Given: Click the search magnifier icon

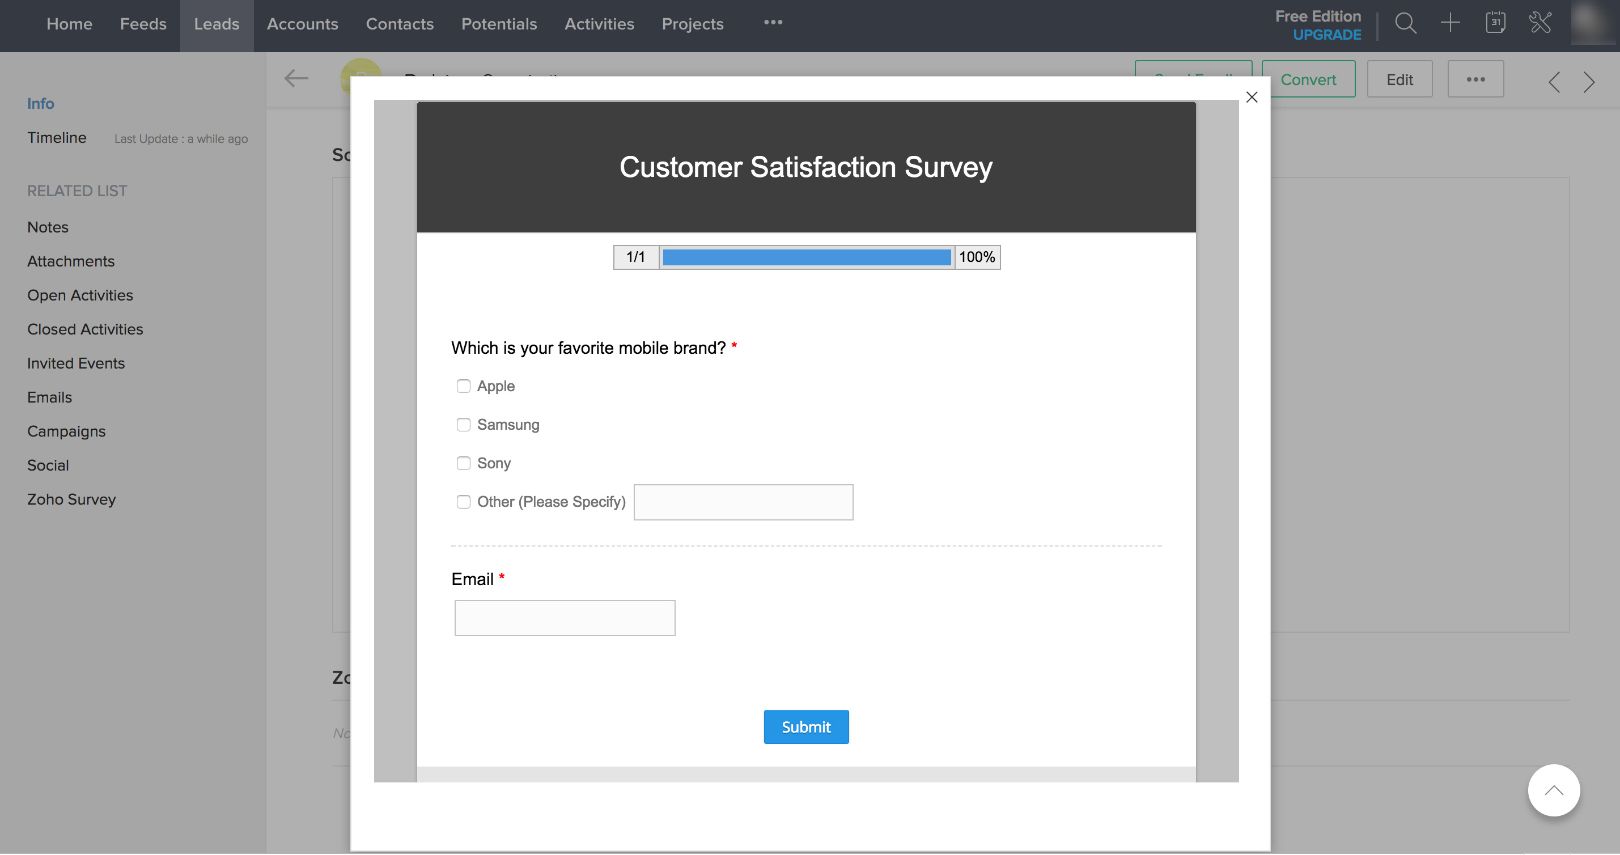Looking at the screenshot, I should (x=1405, y=24).
